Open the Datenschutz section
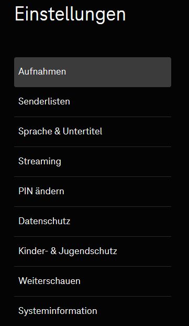This screenshot has width=189, height=326. pyautogui.click(x=93, y=222)
